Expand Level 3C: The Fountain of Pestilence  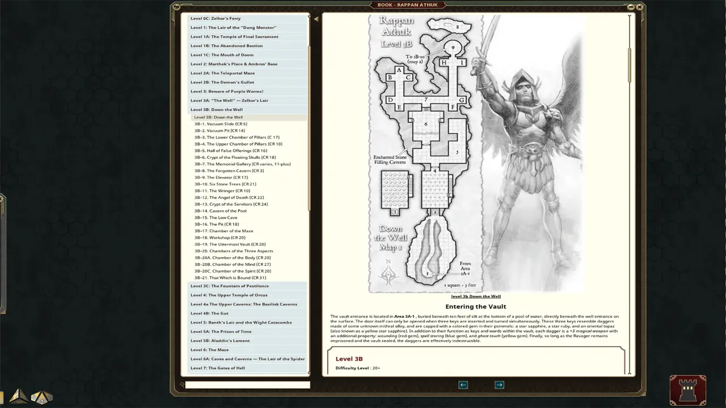247,286
